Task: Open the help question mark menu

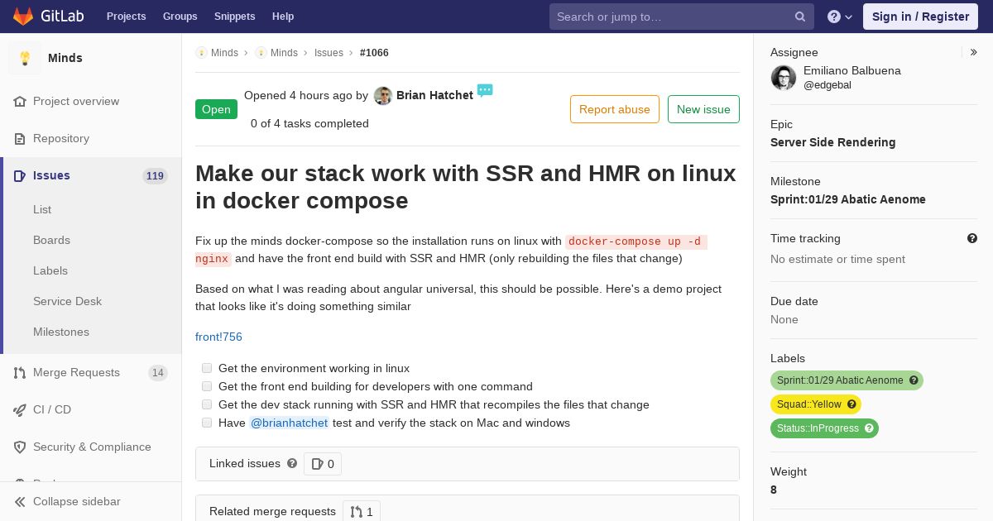Action: tap(840, 17)
